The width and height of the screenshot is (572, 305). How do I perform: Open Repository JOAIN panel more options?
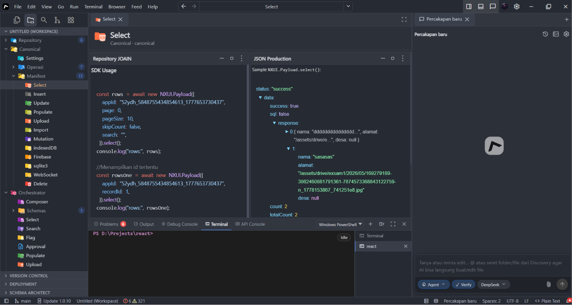pyautogui.click(x=242, y=58)
